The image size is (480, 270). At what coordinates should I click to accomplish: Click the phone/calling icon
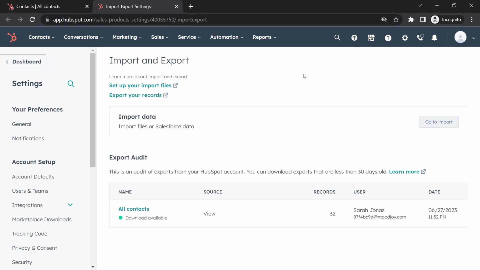[x=420, y=37]
